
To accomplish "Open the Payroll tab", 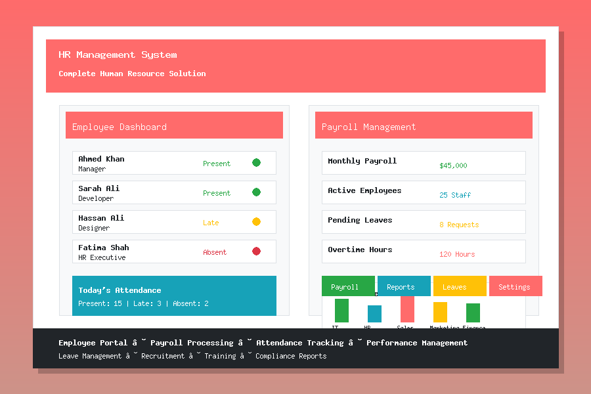I will coord(348,286).
